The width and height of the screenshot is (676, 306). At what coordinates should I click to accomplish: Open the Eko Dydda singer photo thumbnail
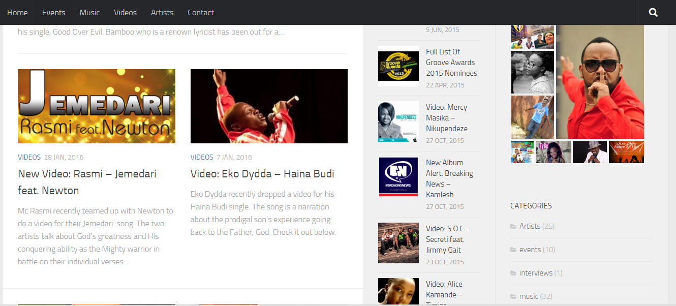pos(269,106)
